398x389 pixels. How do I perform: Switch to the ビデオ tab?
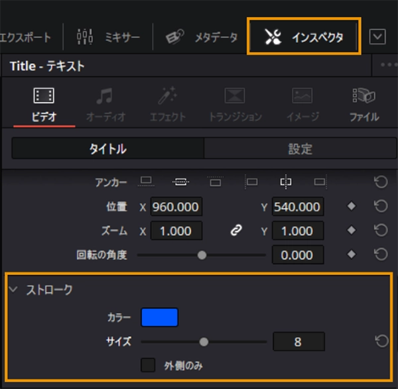44,105
